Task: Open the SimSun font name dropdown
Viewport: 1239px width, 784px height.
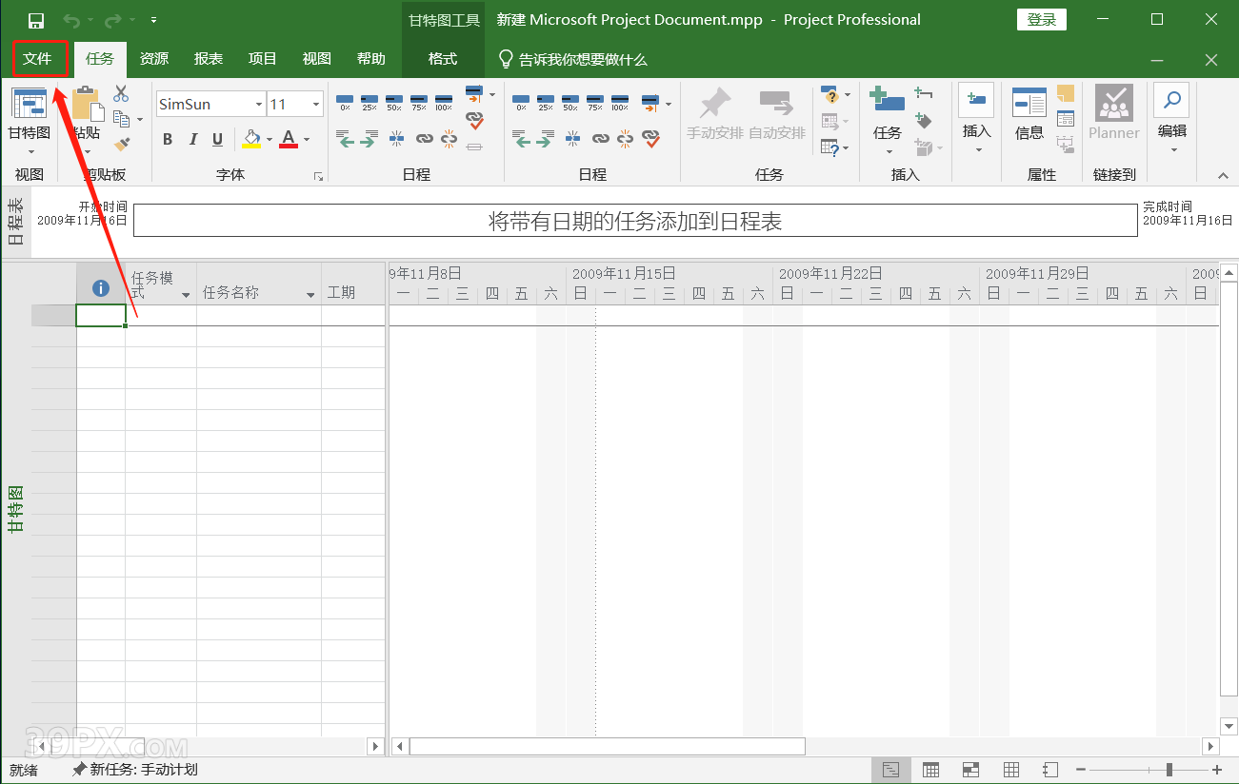Action: point(258,104)
